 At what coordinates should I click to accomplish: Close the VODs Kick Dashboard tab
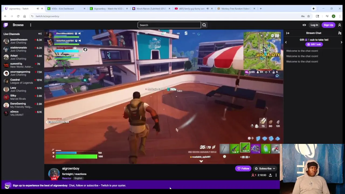coord(84,9)
